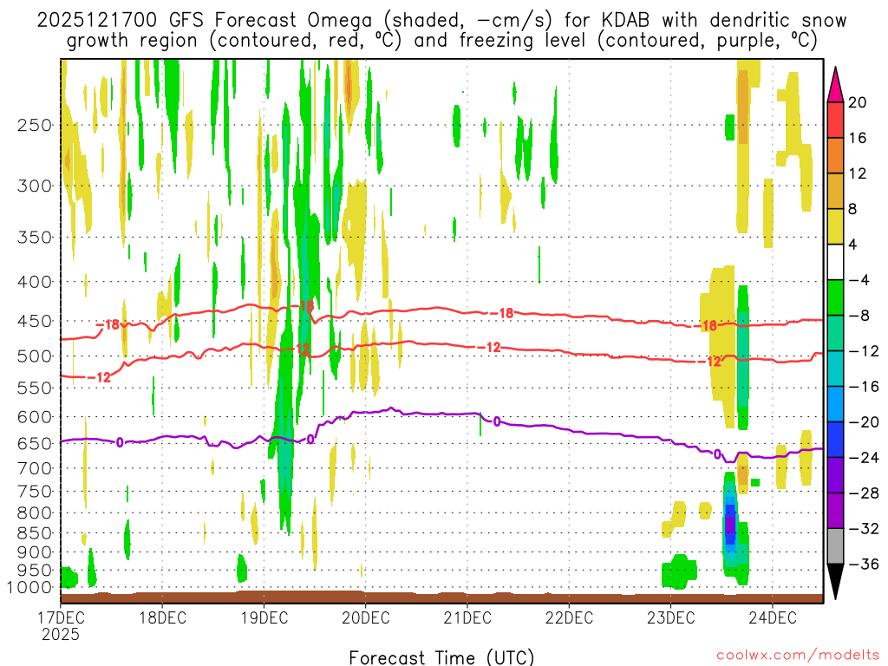Click the blue color bar segment between -20 and -24
The image size is (888, 666).
pos(835,440)
